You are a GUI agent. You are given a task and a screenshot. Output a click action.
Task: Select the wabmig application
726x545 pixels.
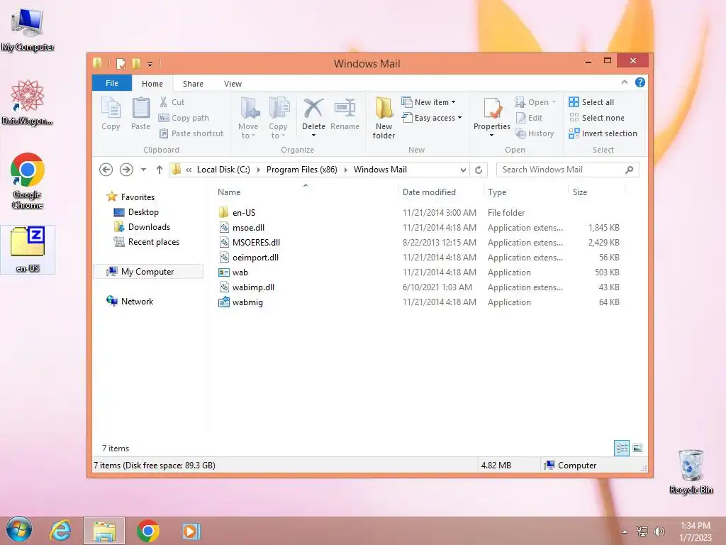coord(247,302)
